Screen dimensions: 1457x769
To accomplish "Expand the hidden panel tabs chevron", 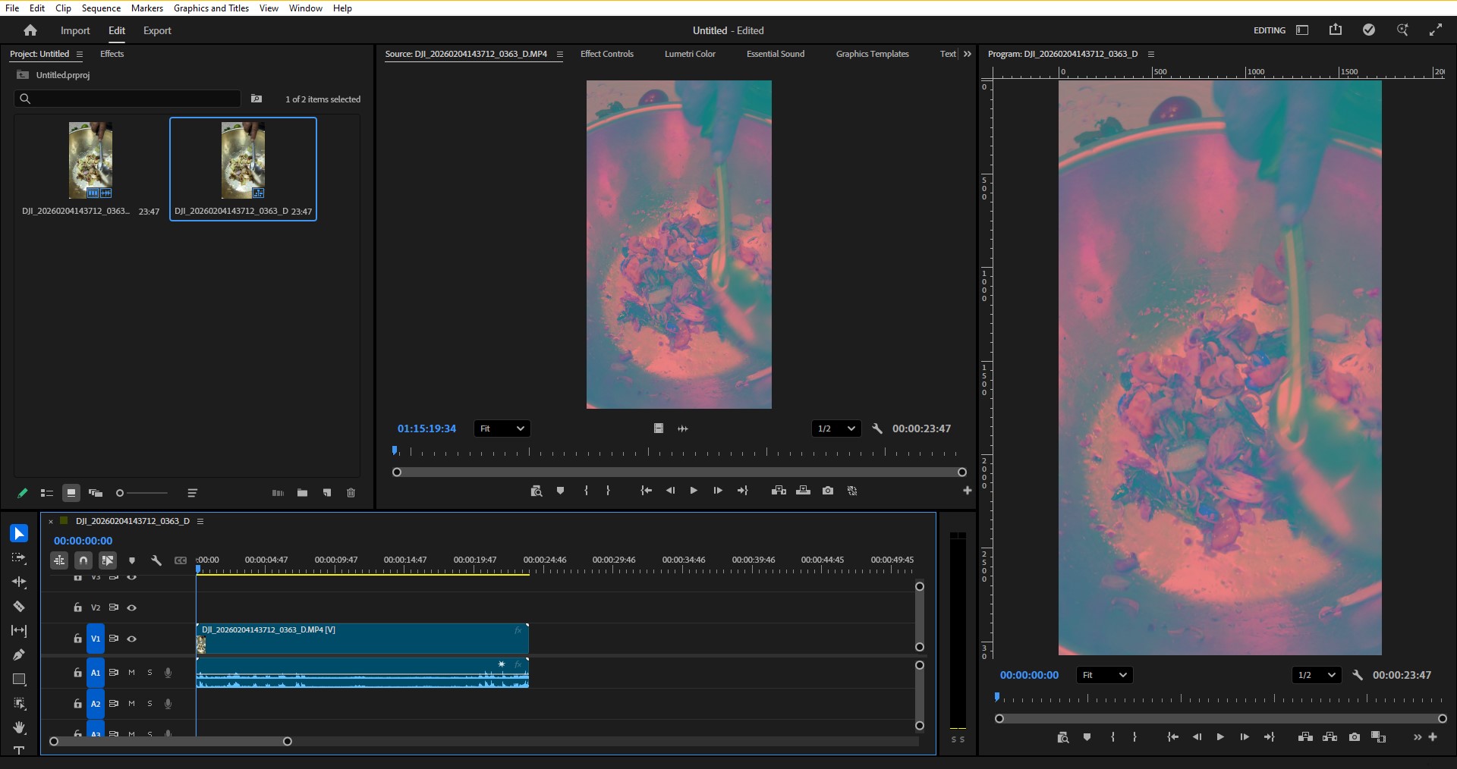I will 967,54.
